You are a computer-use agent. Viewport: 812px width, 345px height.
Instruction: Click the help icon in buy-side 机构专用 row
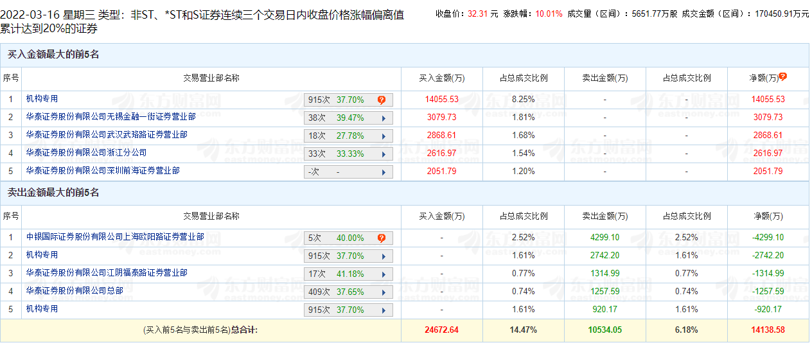click(382, 100)
